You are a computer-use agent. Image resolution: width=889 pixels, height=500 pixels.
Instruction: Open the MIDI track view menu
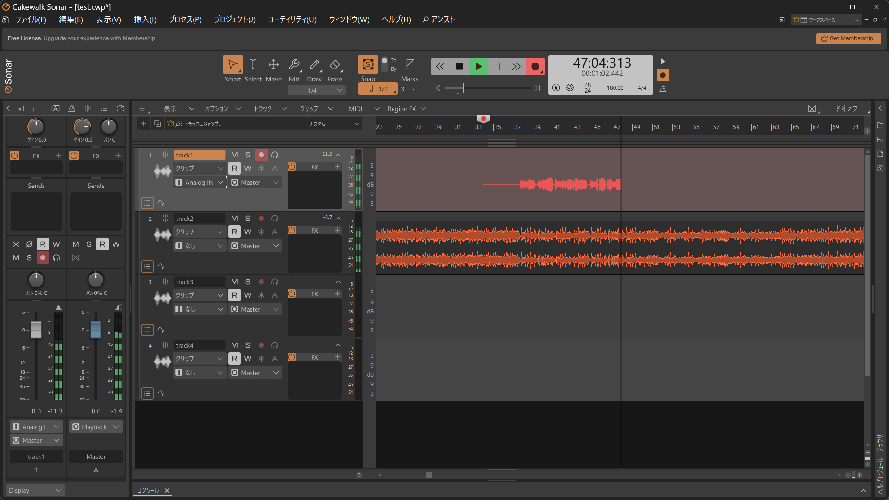[364, 109]
